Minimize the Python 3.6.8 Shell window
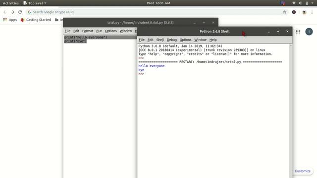 click(268, 32)
